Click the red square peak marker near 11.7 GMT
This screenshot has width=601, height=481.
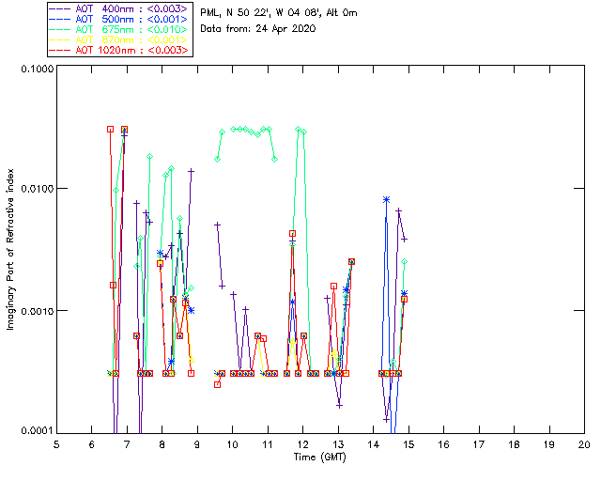292,233
